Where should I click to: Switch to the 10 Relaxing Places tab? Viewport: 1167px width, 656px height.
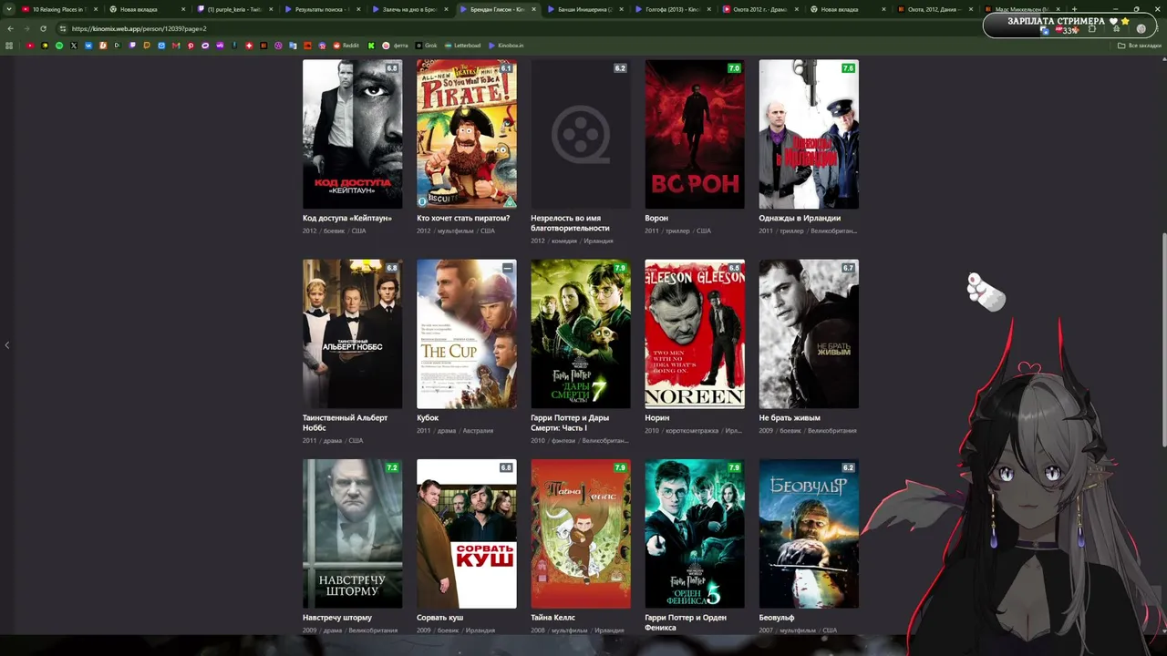[58, 9]
